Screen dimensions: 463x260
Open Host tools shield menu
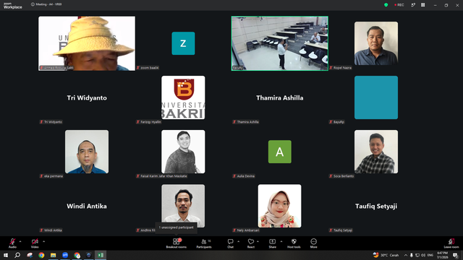pos(294,243)
